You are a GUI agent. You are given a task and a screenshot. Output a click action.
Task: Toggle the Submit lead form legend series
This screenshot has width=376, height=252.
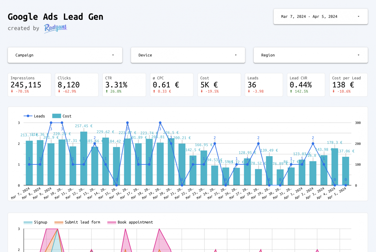pyautogui.click(x=77, y=222)
